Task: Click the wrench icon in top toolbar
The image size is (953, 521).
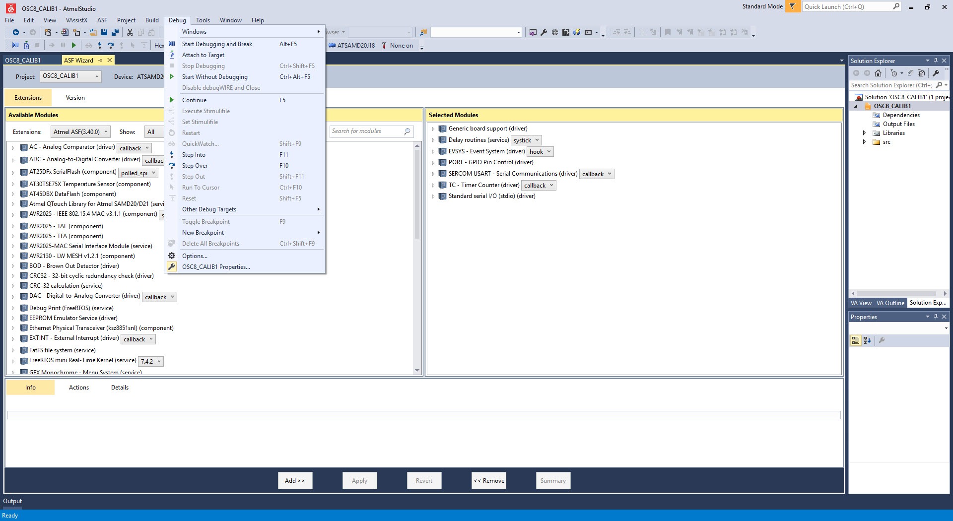Action: point(544,32)
